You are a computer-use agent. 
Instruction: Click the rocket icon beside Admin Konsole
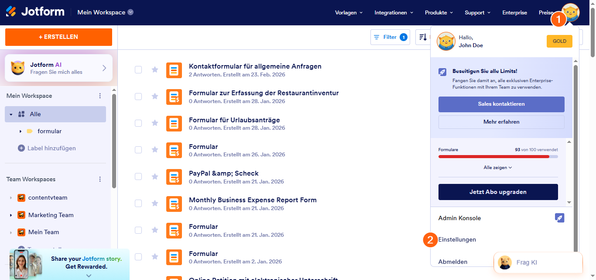(x=560, y=218)
